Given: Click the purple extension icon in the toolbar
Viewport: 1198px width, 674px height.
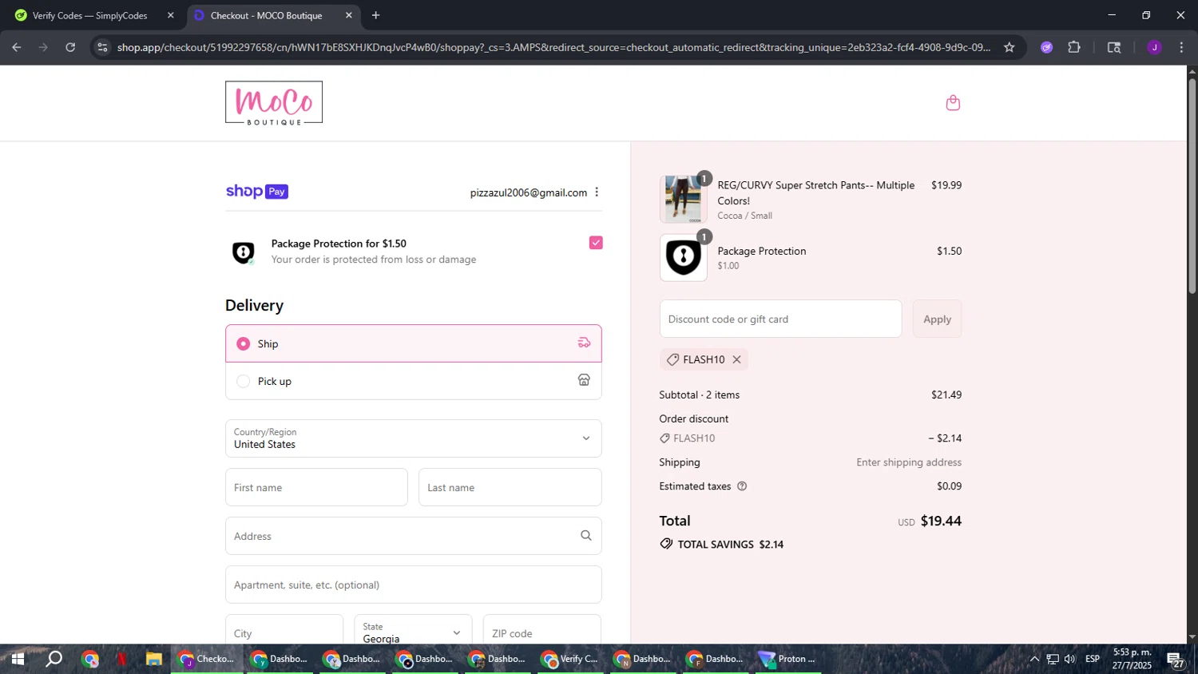Looking at the screenshot, I should [1047, 47].
